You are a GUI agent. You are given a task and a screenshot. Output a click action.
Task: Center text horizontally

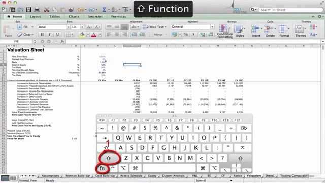117,34
